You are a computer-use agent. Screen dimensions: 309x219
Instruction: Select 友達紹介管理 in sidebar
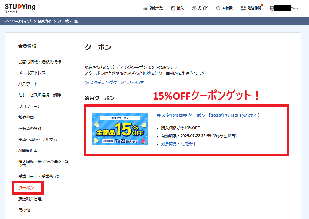click(x=30, y=199)
